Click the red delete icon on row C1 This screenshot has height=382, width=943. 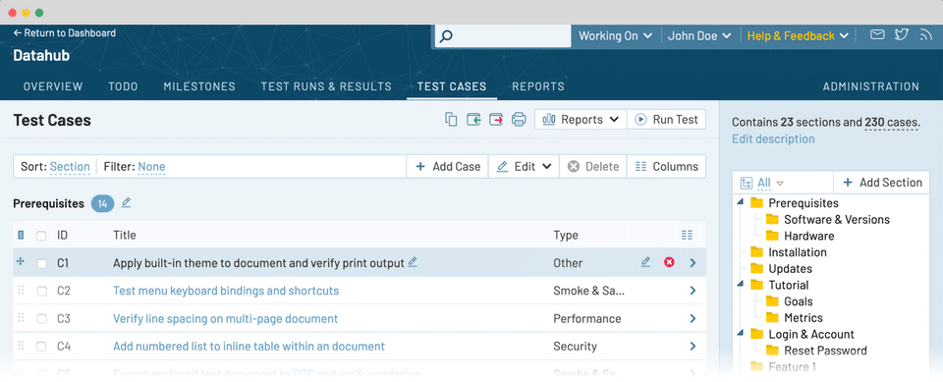click(669, 262)
